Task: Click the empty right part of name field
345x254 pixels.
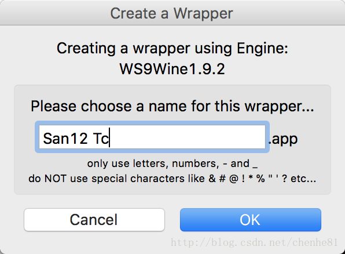Action: 187,137
